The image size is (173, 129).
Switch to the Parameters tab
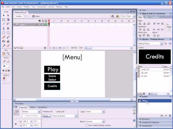click(x=42, y=107)
